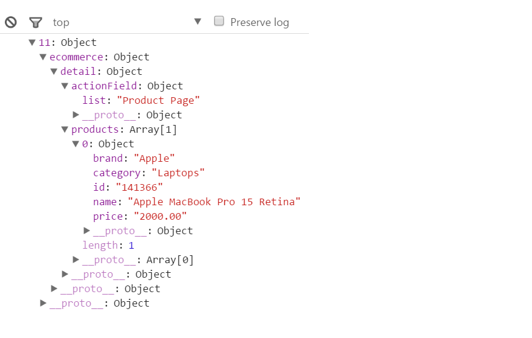Select the category "Laptops" row
Viewport: 532px width, 338px height.
click(149, 173)
